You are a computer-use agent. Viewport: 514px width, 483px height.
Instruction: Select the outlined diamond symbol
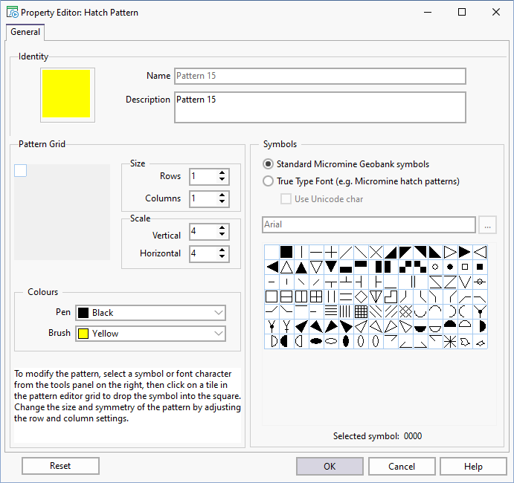click(x=361, y=296)
